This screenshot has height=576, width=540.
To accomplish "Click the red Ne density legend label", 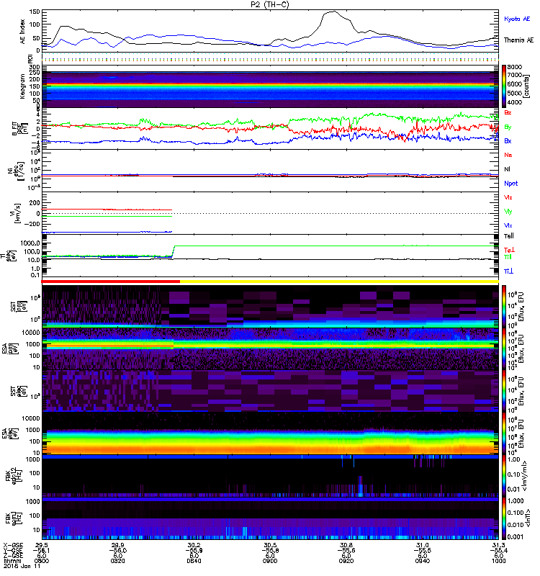I will click(x=508, y=155).
